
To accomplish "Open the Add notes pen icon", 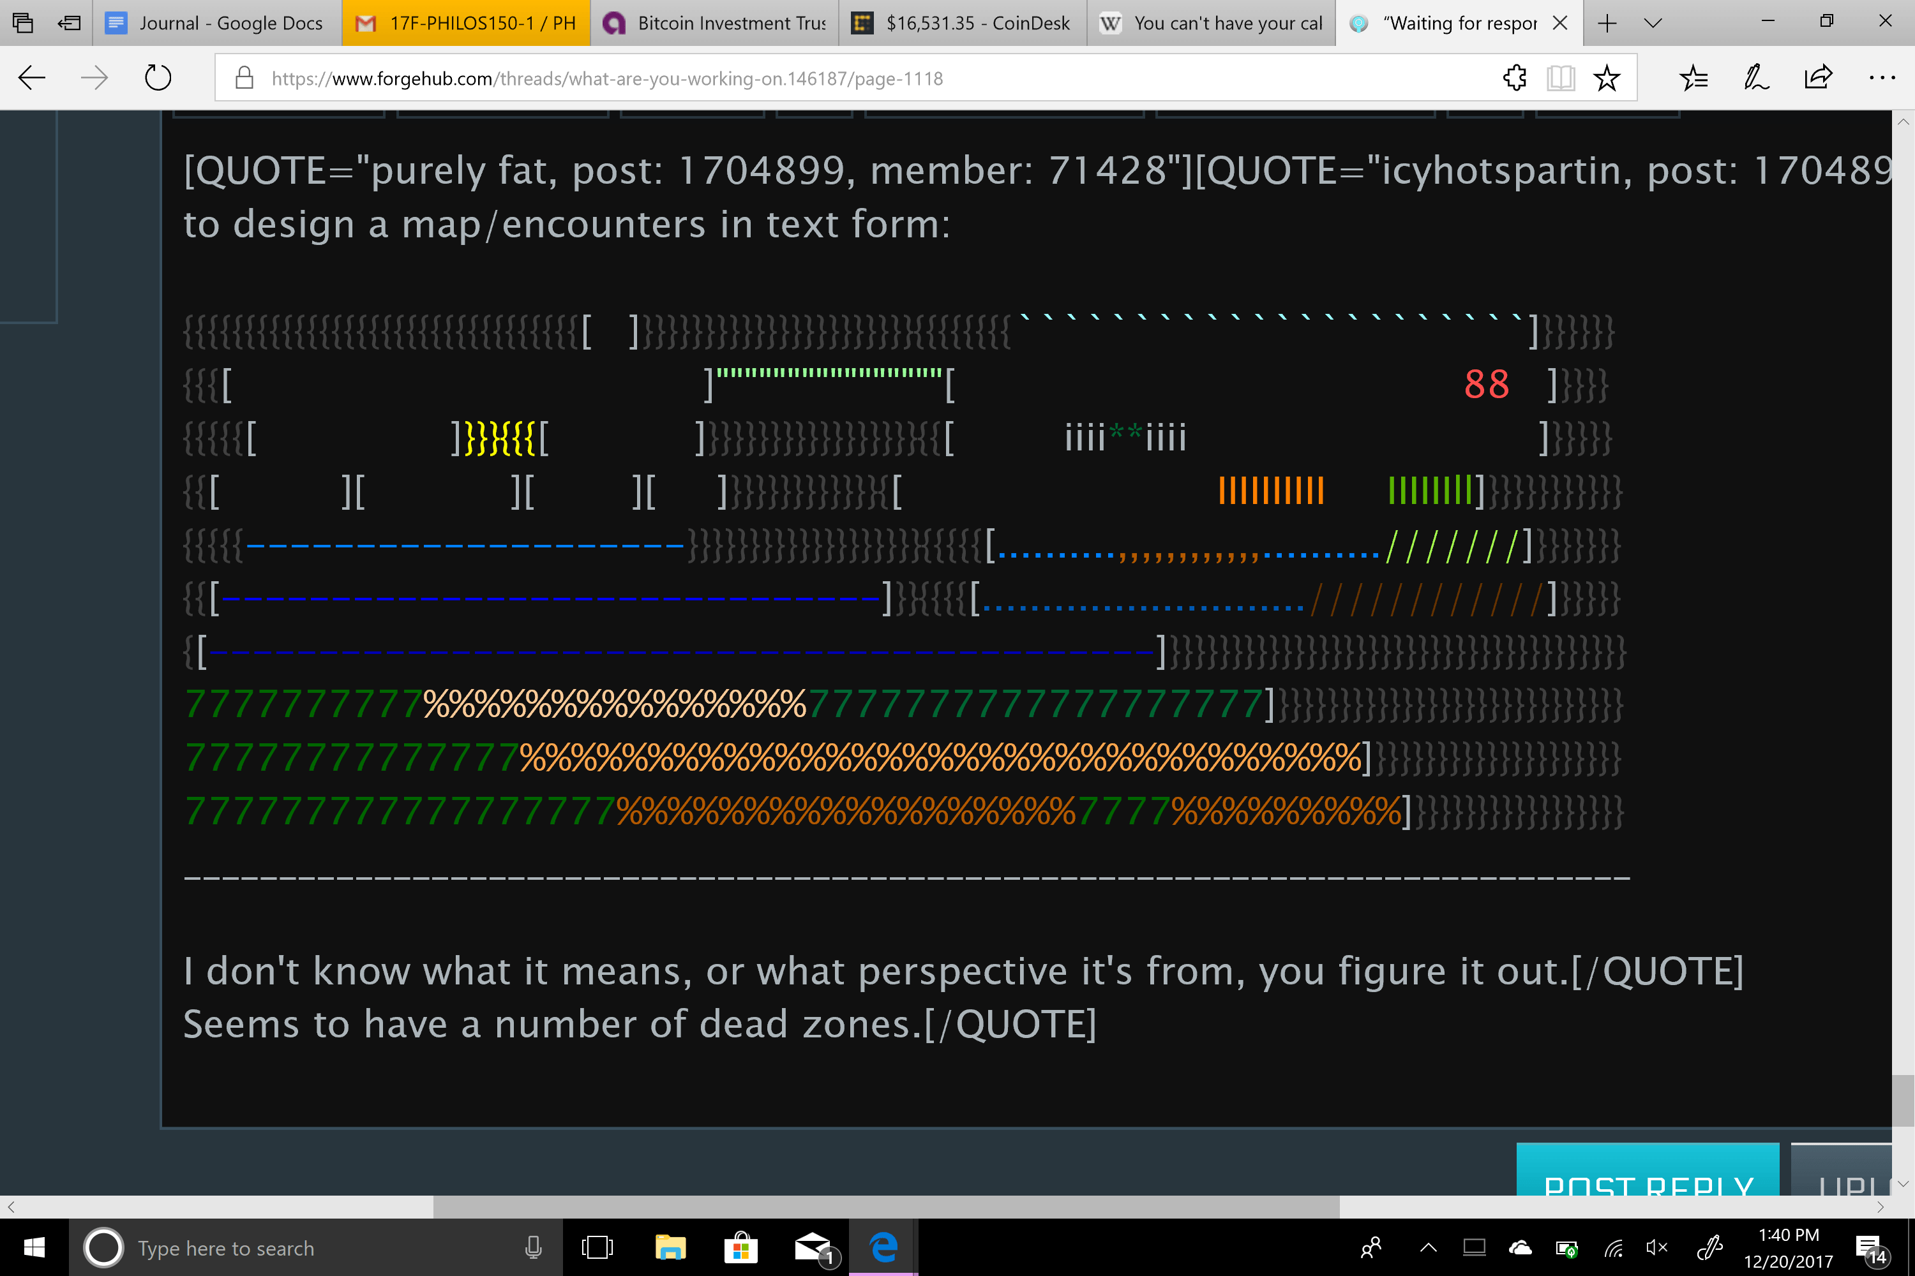I will [x=1755, y=78].
